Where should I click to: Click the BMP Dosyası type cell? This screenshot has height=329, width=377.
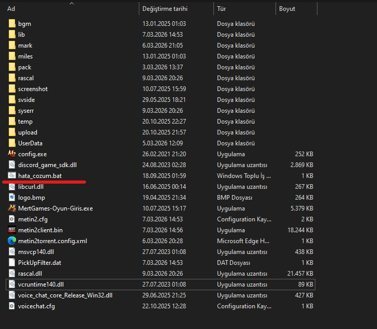pos(235,198)
